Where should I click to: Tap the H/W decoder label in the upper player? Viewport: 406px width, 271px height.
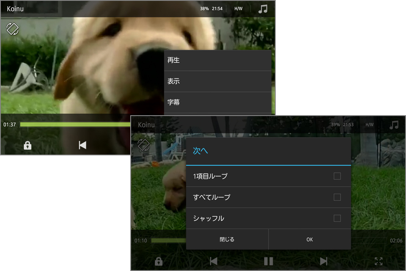[x=239, y=9]
